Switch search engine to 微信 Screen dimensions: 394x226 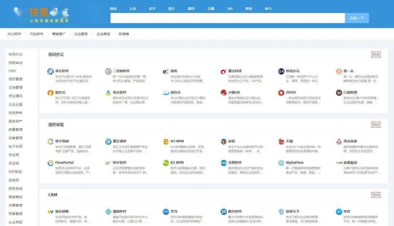(x=113, y=9)
